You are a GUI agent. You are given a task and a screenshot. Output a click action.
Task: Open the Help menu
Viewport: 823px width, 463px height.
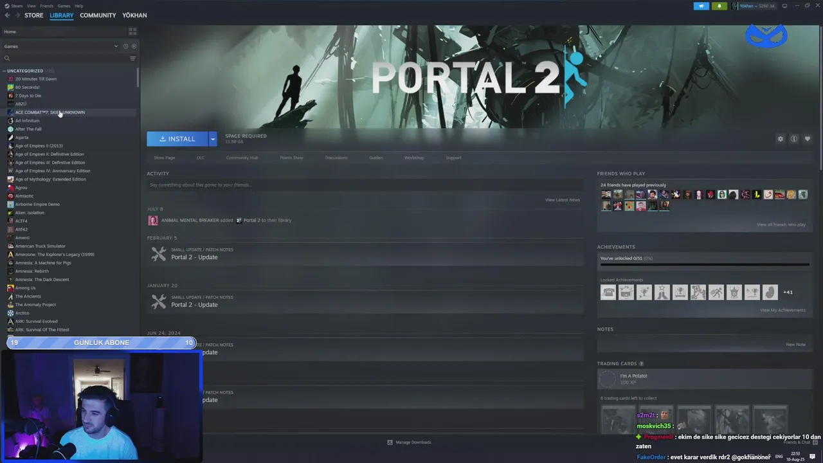coord(78,6)
